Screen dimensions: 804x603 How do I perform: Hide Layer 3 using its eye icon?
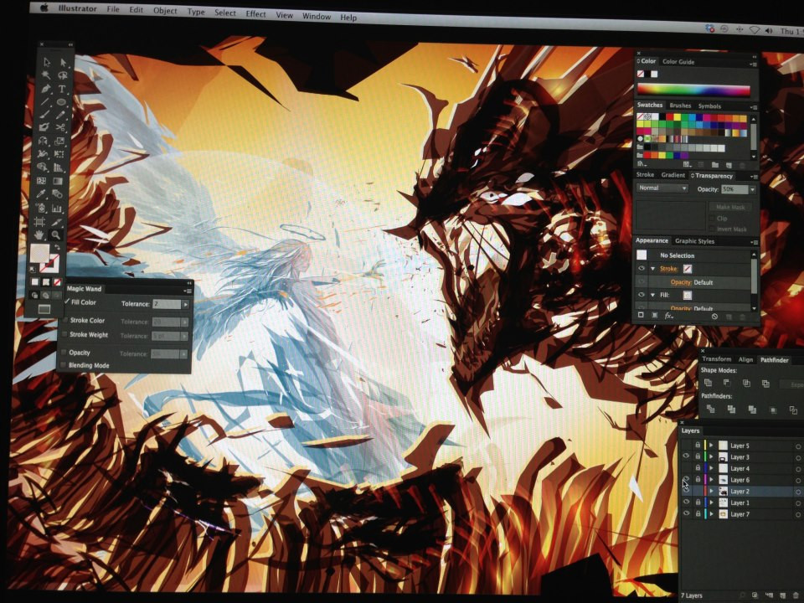click(x=686, y=456)
